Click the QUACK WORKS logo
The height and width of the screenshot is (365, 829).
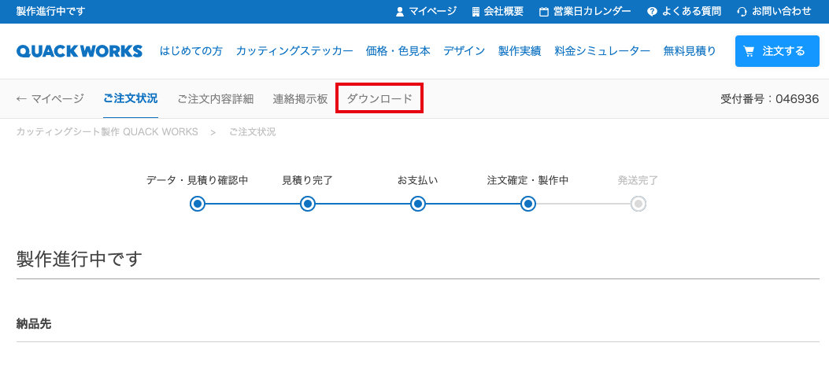(x=80, y=51)
